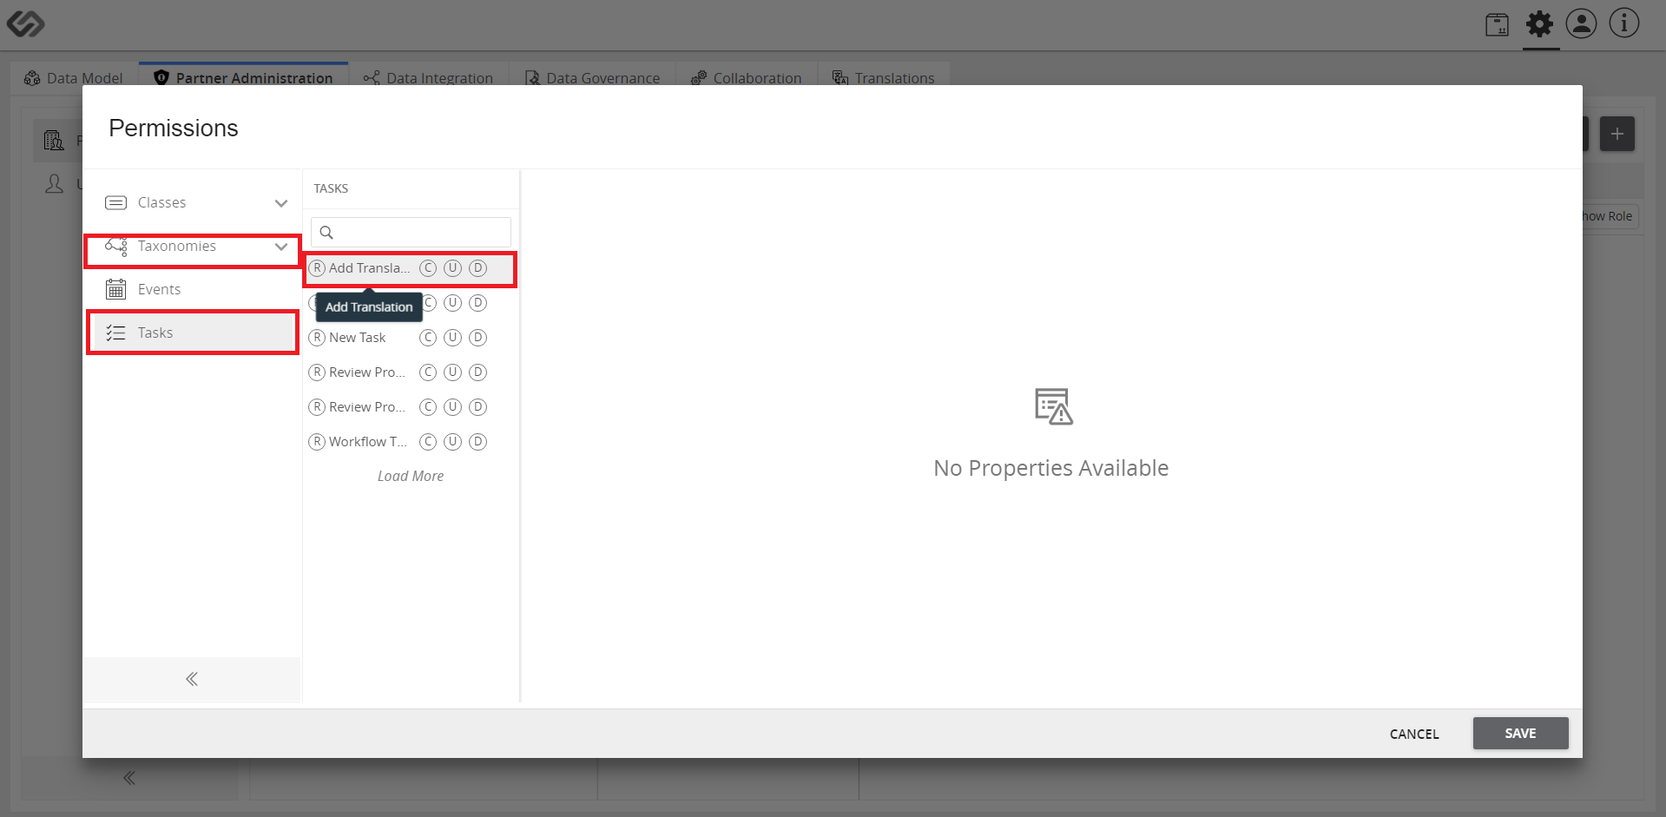Click the CANCEL button
The image size is (1666, 817).
tap(1414, 734)
